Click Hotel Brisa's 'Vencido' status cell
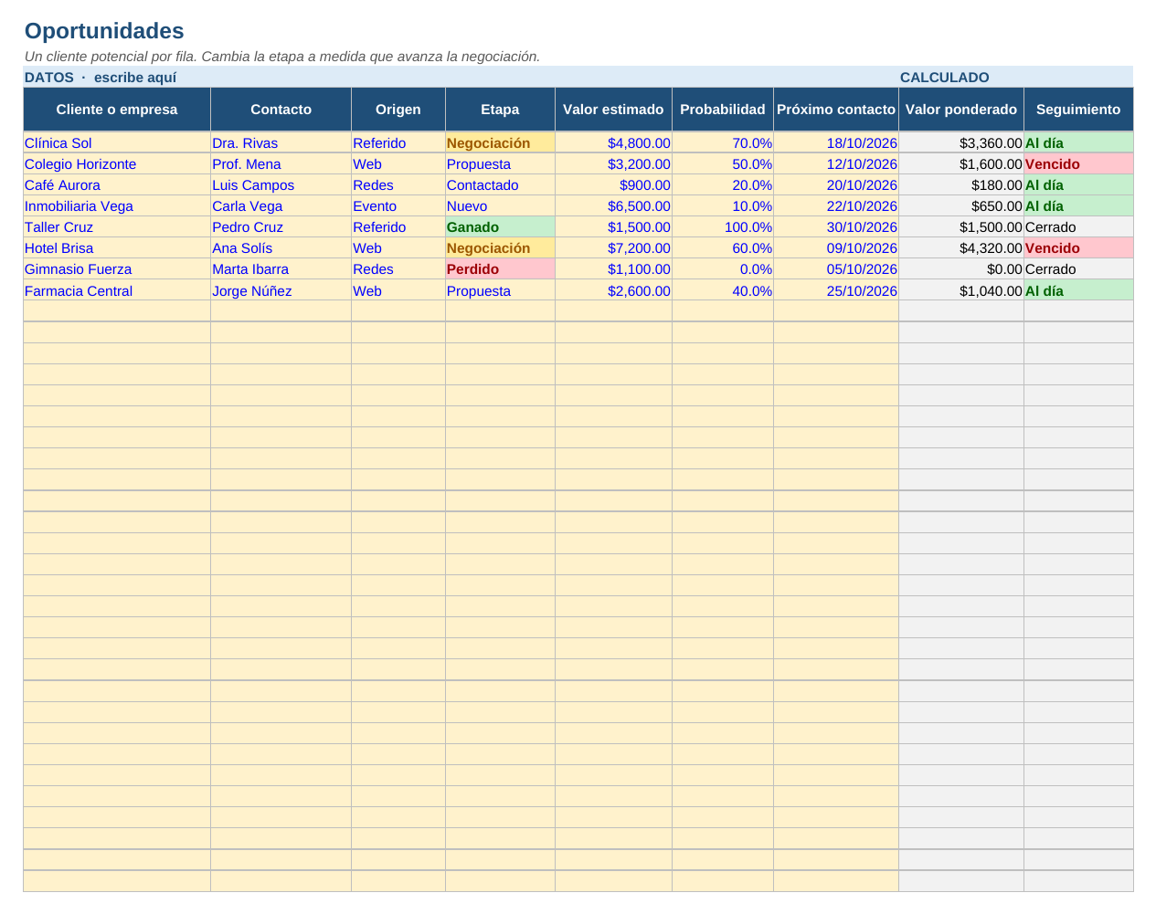This screenshot has width=1156, height=914. click(x=1078, y=247)
